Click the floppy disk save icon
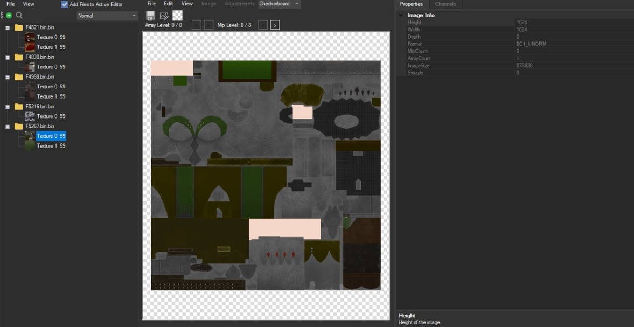 pos(150,16)
